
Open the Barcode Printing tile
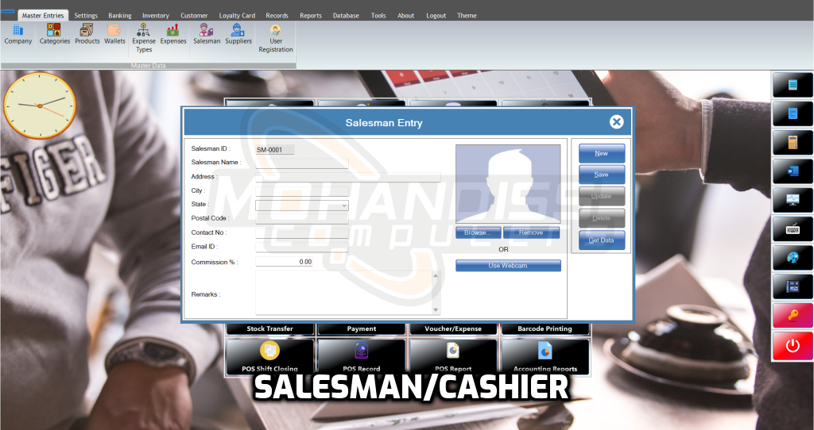[545, 328]
